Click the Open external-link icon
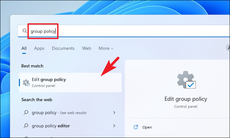The image size is (230, 138). 136,127
